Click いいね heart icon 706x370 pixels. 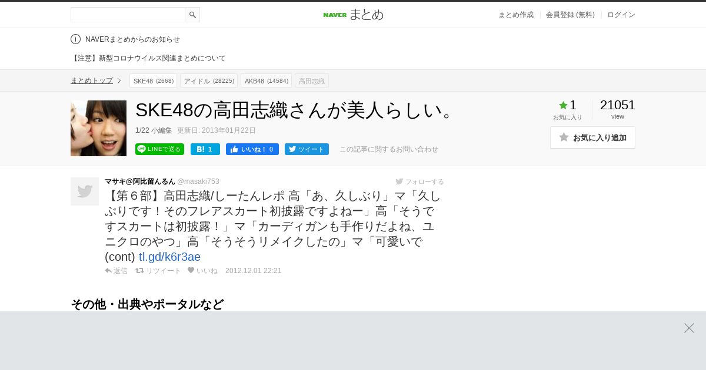click(202, 271)
